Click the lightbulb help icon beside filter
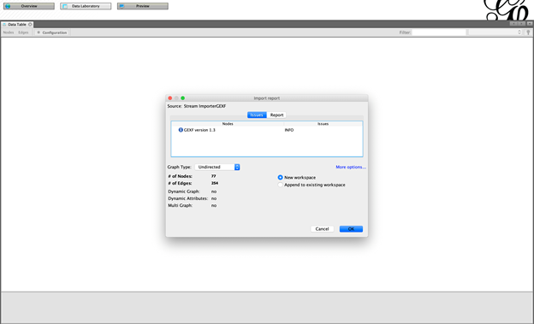This screenshot has width=534, height=324. pos(528,32)
